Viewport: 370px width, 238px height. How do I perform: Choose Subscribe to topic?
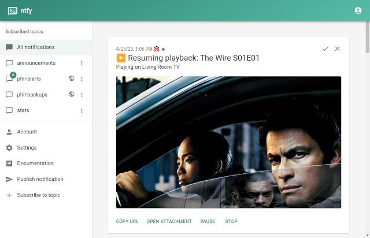[x=46, y=195]
